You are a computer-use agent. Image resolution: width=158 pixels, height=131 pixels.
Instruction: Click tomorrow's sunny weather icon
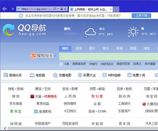133,31
